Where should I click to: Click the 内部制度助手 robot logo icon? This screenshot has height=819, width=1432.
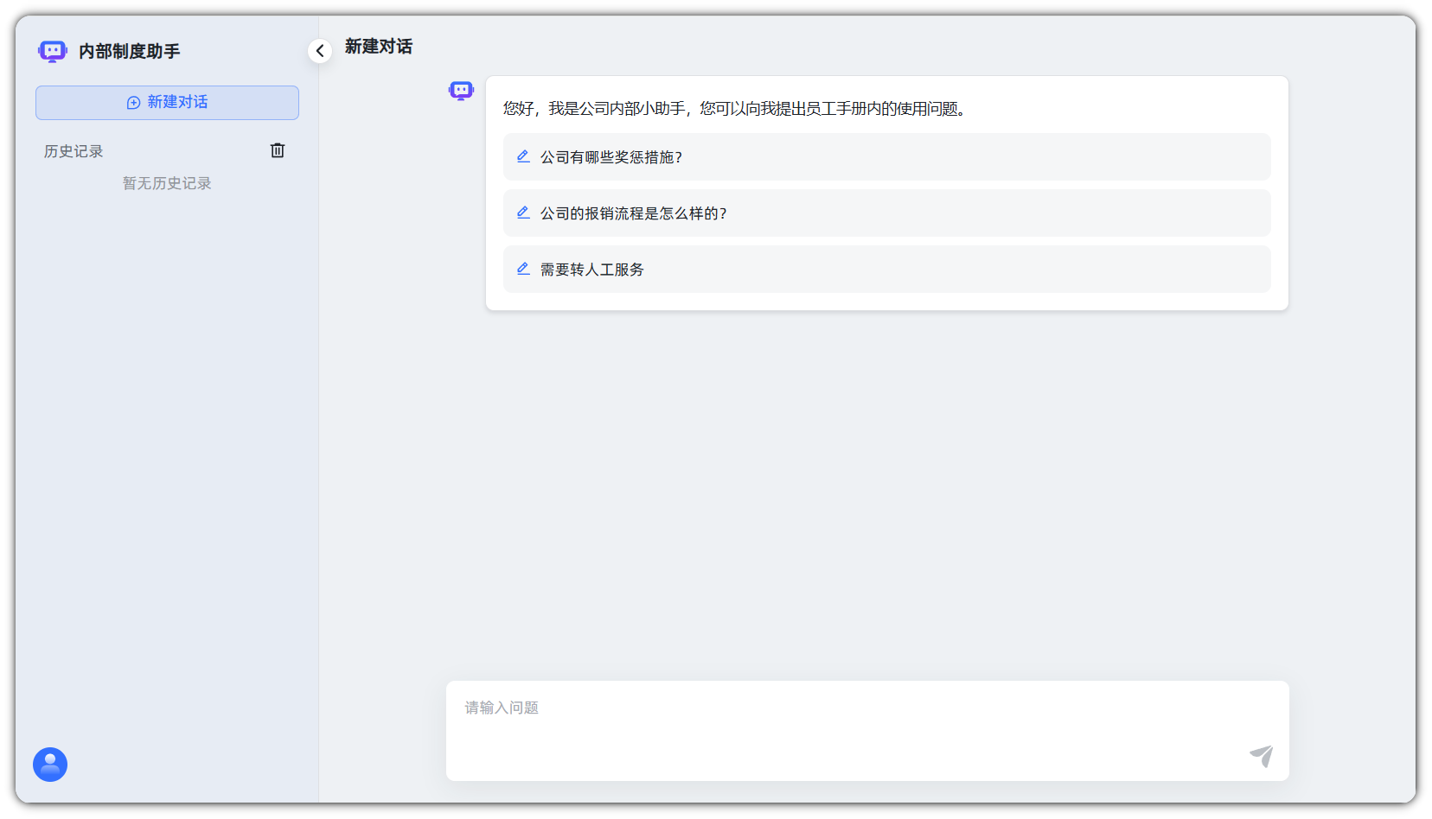pyautogui.click(x=53, y=52)
